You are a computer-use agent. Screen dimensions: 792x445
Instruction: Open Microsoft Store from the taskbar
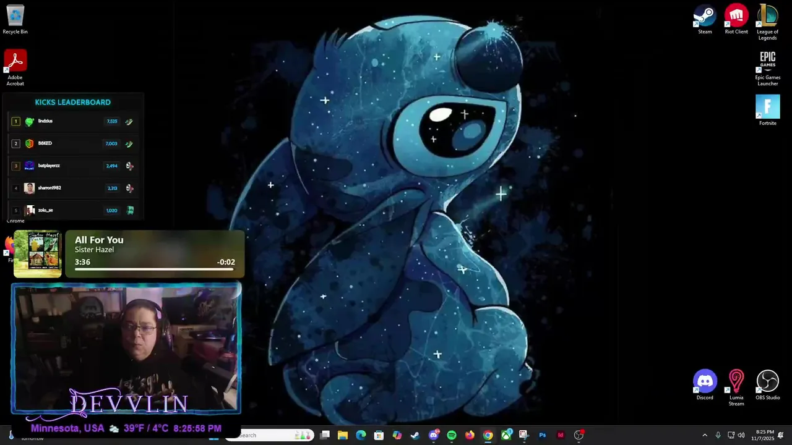click(379, 435)
